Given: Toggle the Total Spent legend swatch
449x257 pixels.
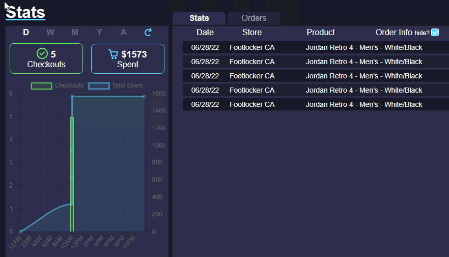Looking at the screenshot, I should coord(99,86).
